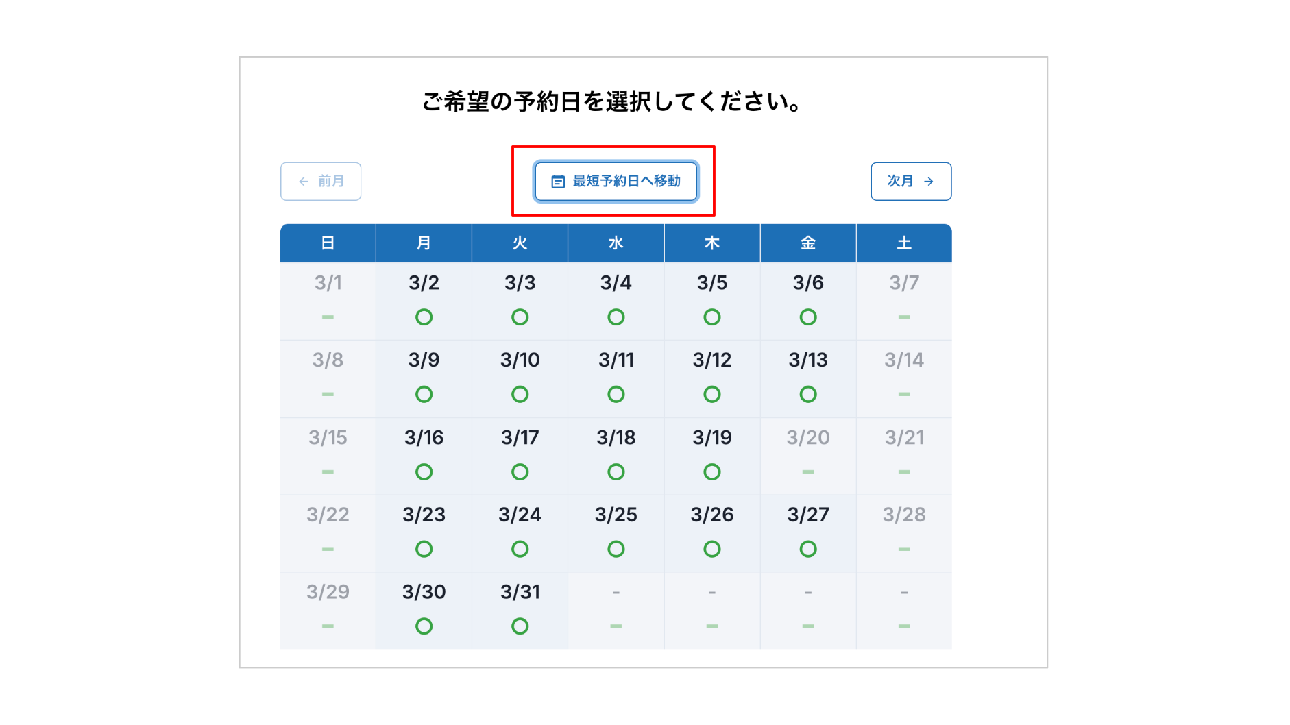Viewport: 1290px width, 725px height.
Task: Select the availability circle for 3/10
Action: pyautogui.click(x=520, y=393)
